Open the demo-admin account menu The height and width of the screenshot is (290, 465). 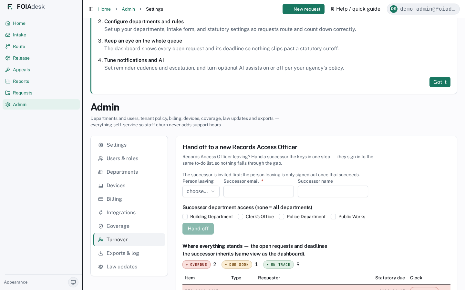[423, 9]
